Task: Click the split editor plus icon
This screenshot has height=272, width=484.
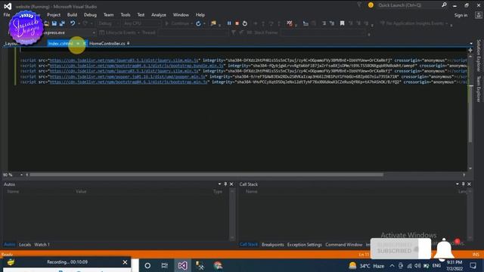Action: 470,50
